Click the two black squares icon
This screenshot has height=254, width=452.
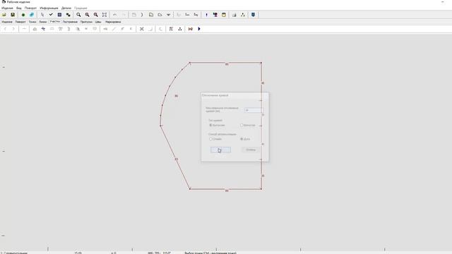click(69, 15)
